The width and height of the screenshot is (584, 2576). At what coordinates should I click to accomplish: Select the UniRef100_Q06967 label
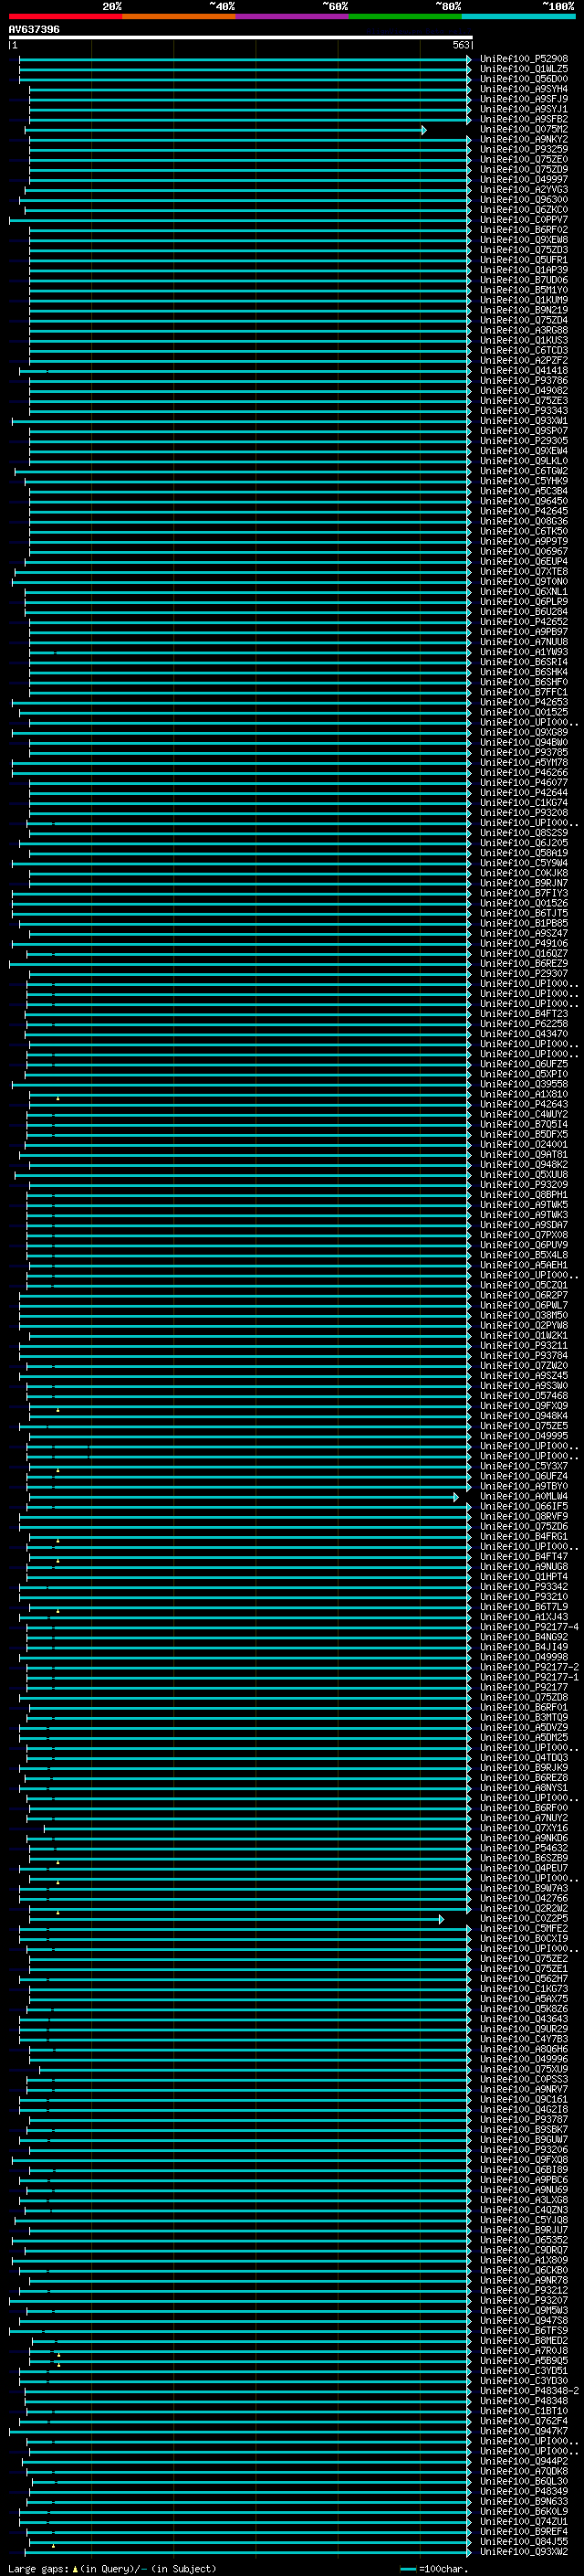523,551
